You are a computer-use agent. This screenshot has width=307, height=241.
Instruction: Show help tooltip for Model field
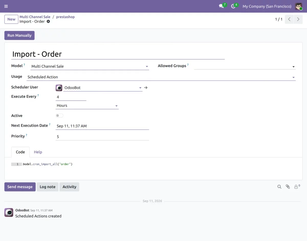pyautogui.click(x=24, y=65)
